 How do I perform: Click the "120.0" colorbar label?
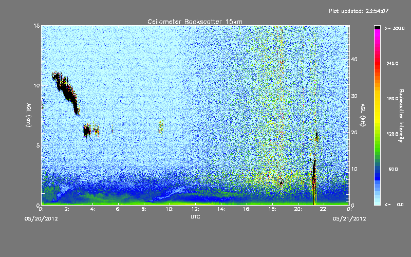393,134
